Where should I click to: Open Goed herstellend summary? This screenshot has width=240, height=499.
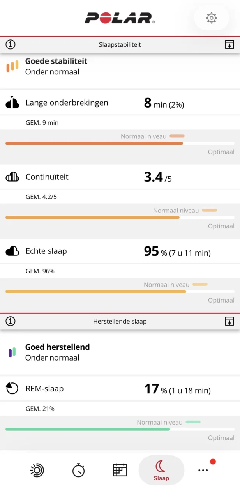(57, 352)
